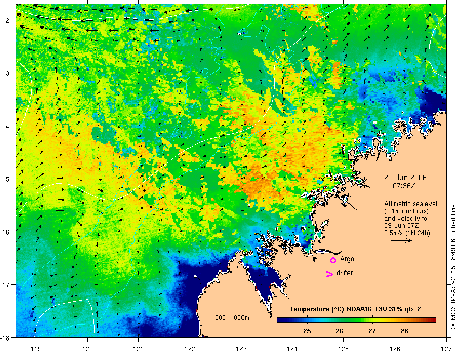Click the longitude axis label '125'
Viewport: 457px width, 353px height.
tap(344, 349)
